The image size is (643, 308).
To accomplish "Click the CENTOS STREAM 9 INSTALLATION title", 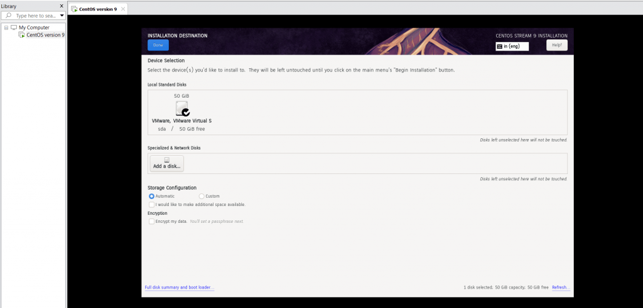I will [531, 36].
